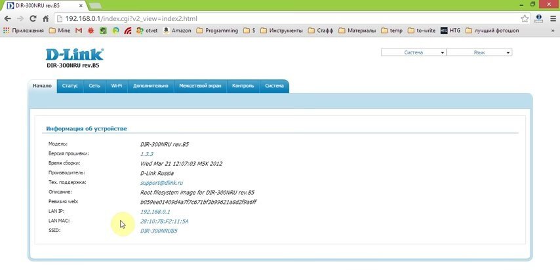The height and width of the screenshot is (270, 560).
Task: Open the Amazon bookmark
Action: (177, 31)
